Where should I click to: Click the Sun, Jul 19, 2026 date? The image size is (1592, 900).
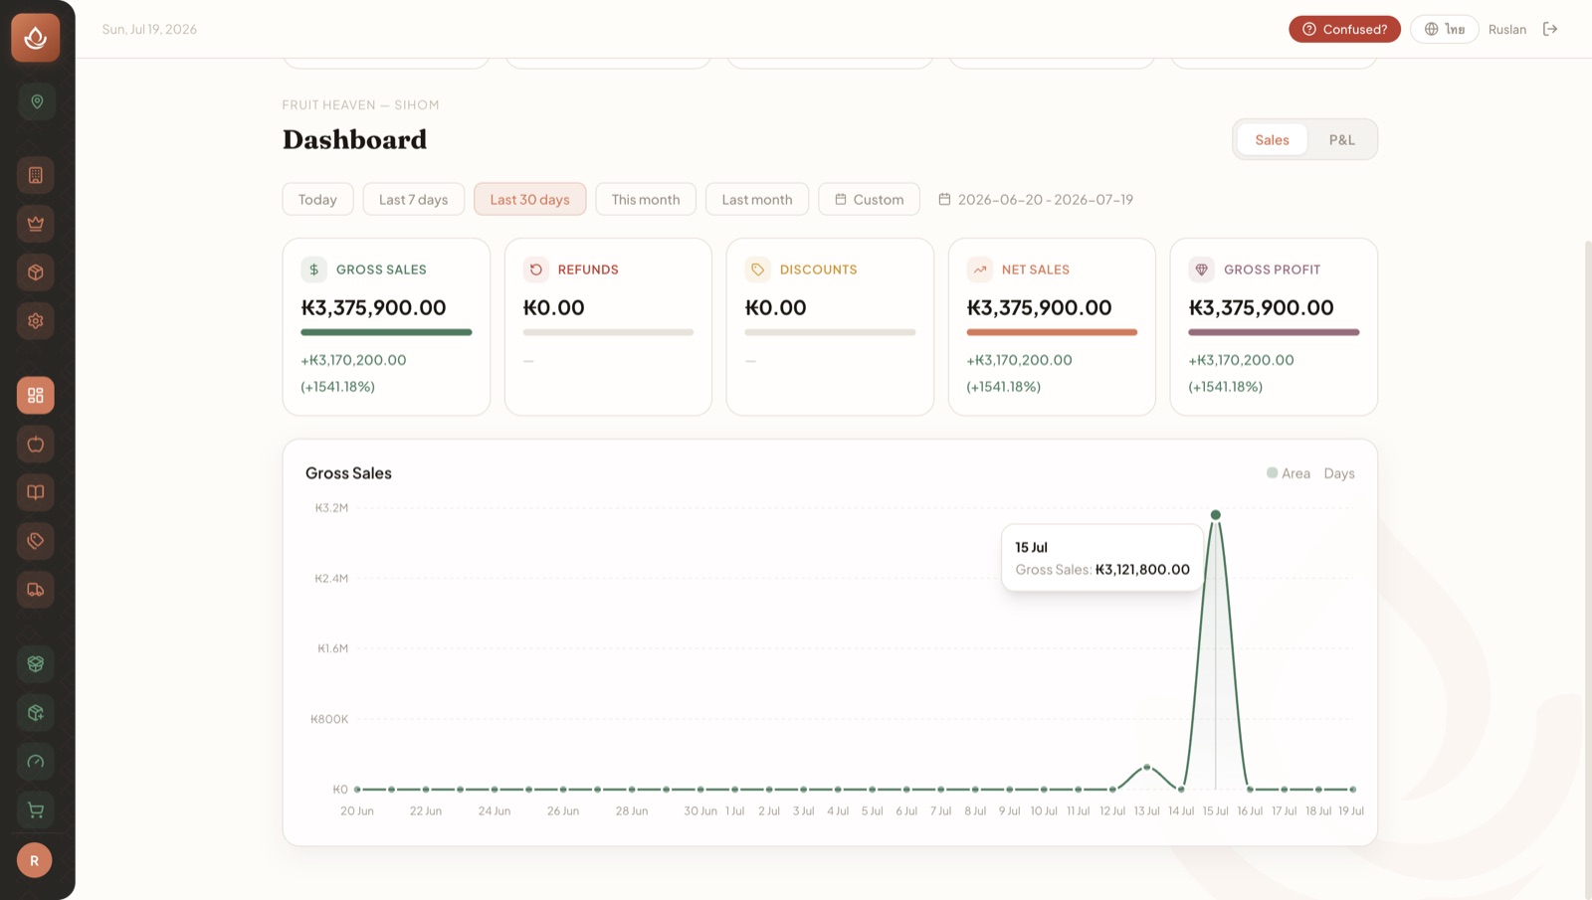149,29
